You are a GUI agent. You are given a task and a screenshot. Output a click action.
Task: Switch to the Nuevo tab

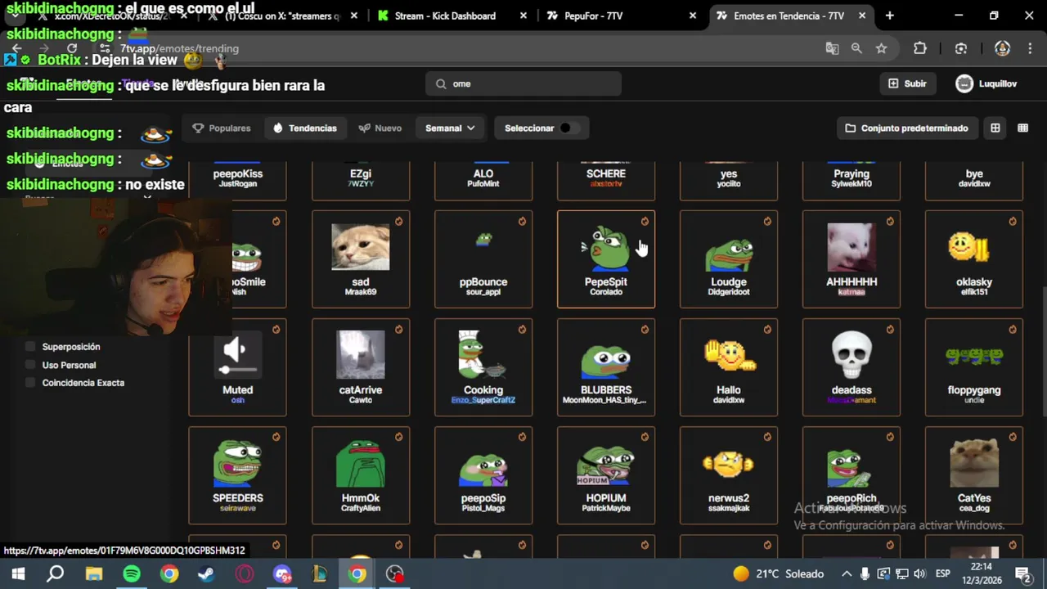[x=380, y=128]
